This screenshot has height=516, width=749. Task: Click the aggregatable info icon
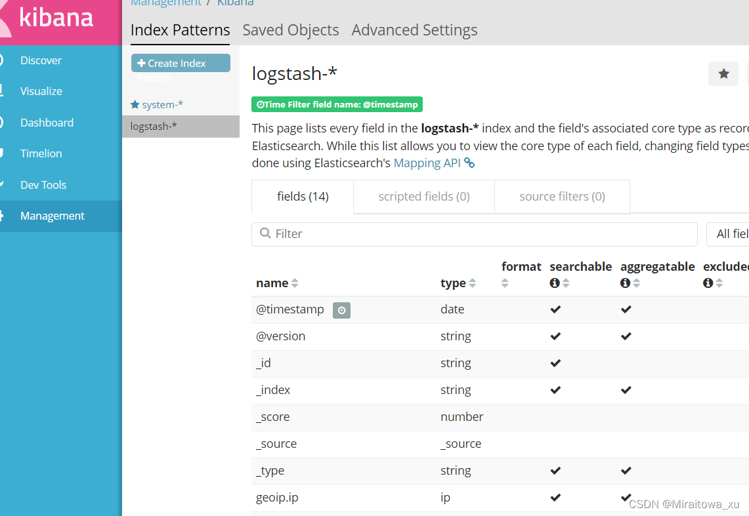(x=626, y=283)
